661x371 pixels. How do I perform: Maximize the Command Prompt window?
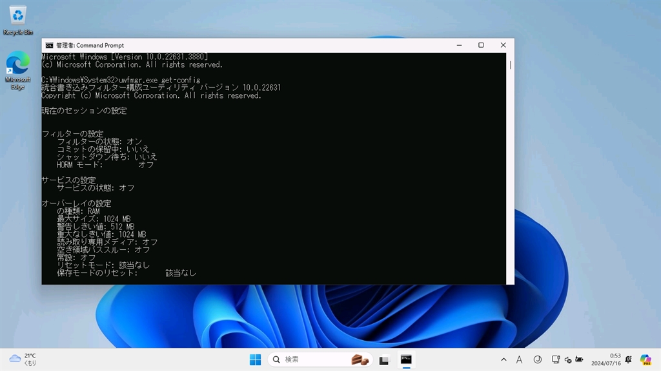coord(481,46)
